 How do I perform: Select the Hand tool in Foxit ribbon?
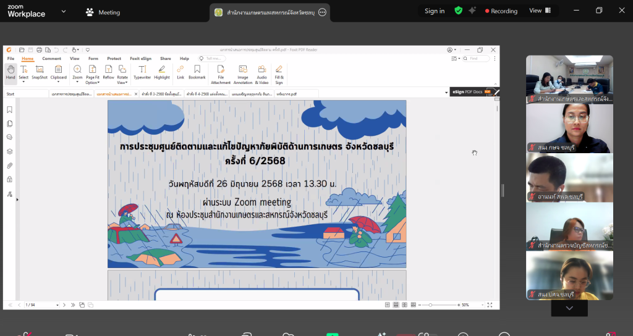click(10, 72)
